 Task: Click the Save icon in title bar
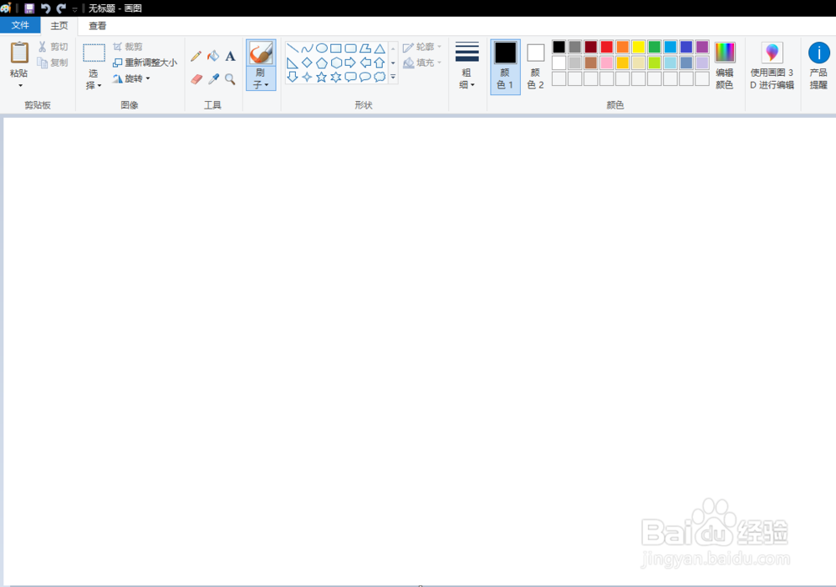pyautogui.click(x=29, y=8)
